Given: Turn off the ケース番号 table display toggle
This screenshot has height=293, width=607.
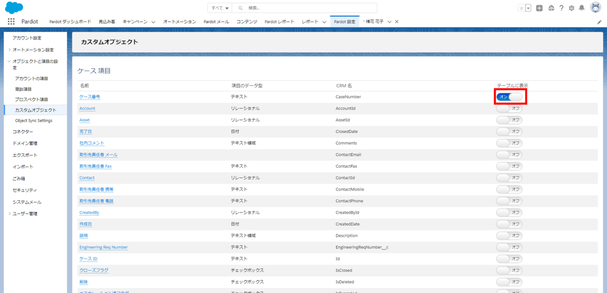Looking at the screenshot, I should pos(509,97).
